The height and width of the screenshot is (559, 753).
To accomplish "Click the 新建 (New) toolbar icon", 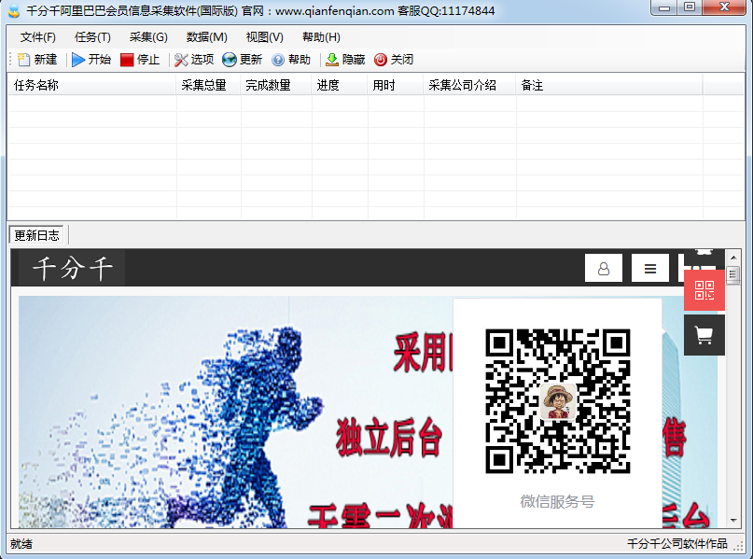I will (x=23, y=60).
